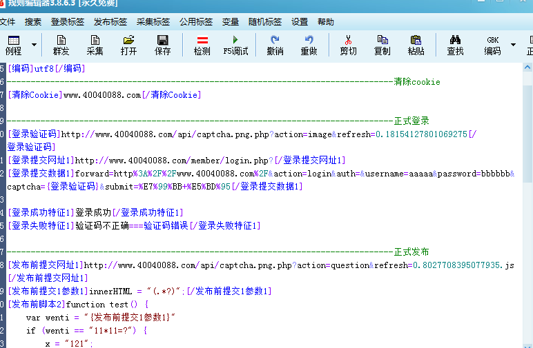The image size is (533, 348).
Task: Open the 登录标签 menu
Action: coord(67,22)
